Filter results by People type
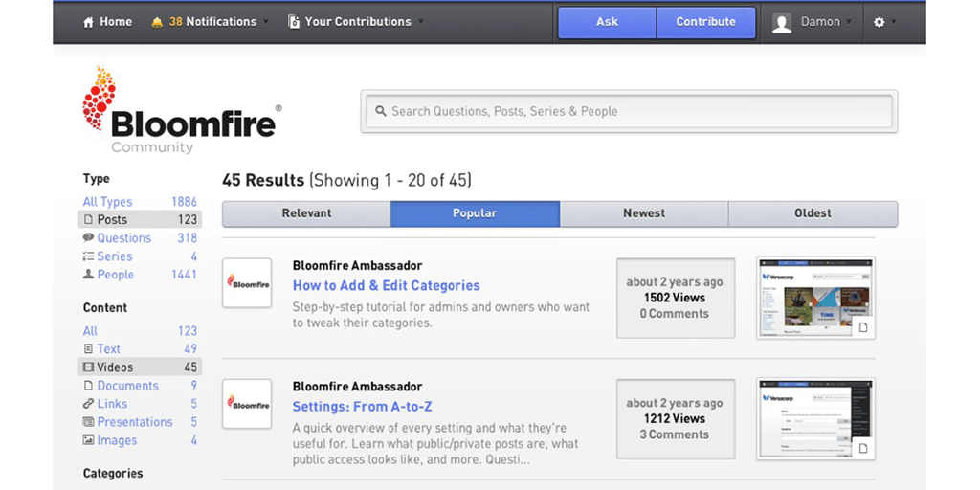Screen dimensions: 980x490 click(x=115, y=275)
